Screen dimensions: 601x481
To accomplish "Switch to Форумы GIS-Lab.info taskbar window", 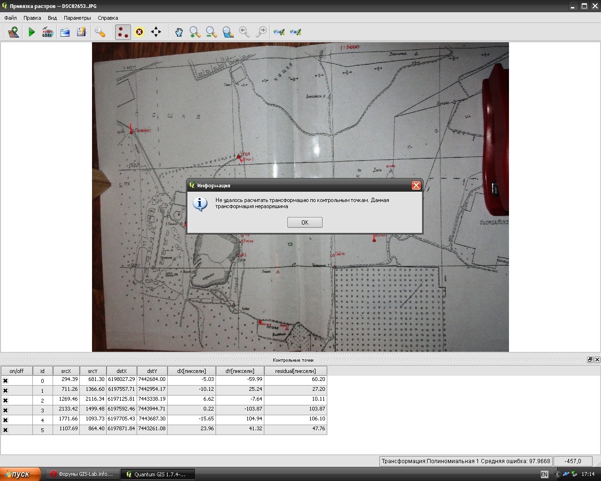I will pos(82,474).
